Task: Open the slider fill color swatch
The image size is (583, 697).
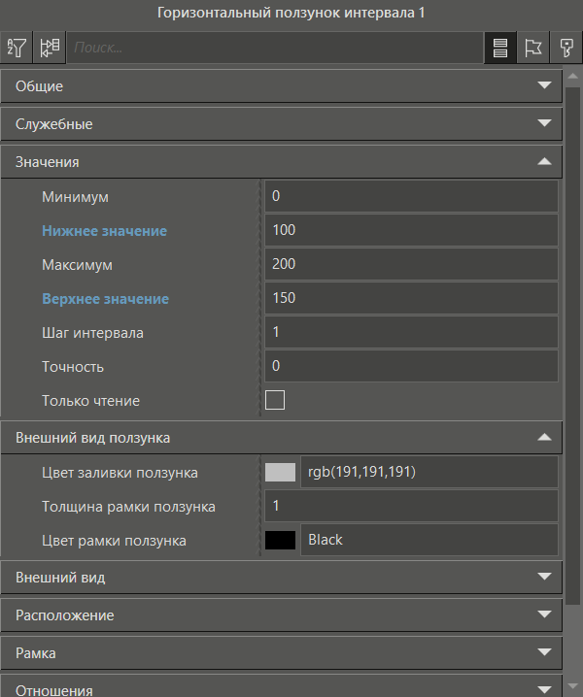Action: pos(280,473)
